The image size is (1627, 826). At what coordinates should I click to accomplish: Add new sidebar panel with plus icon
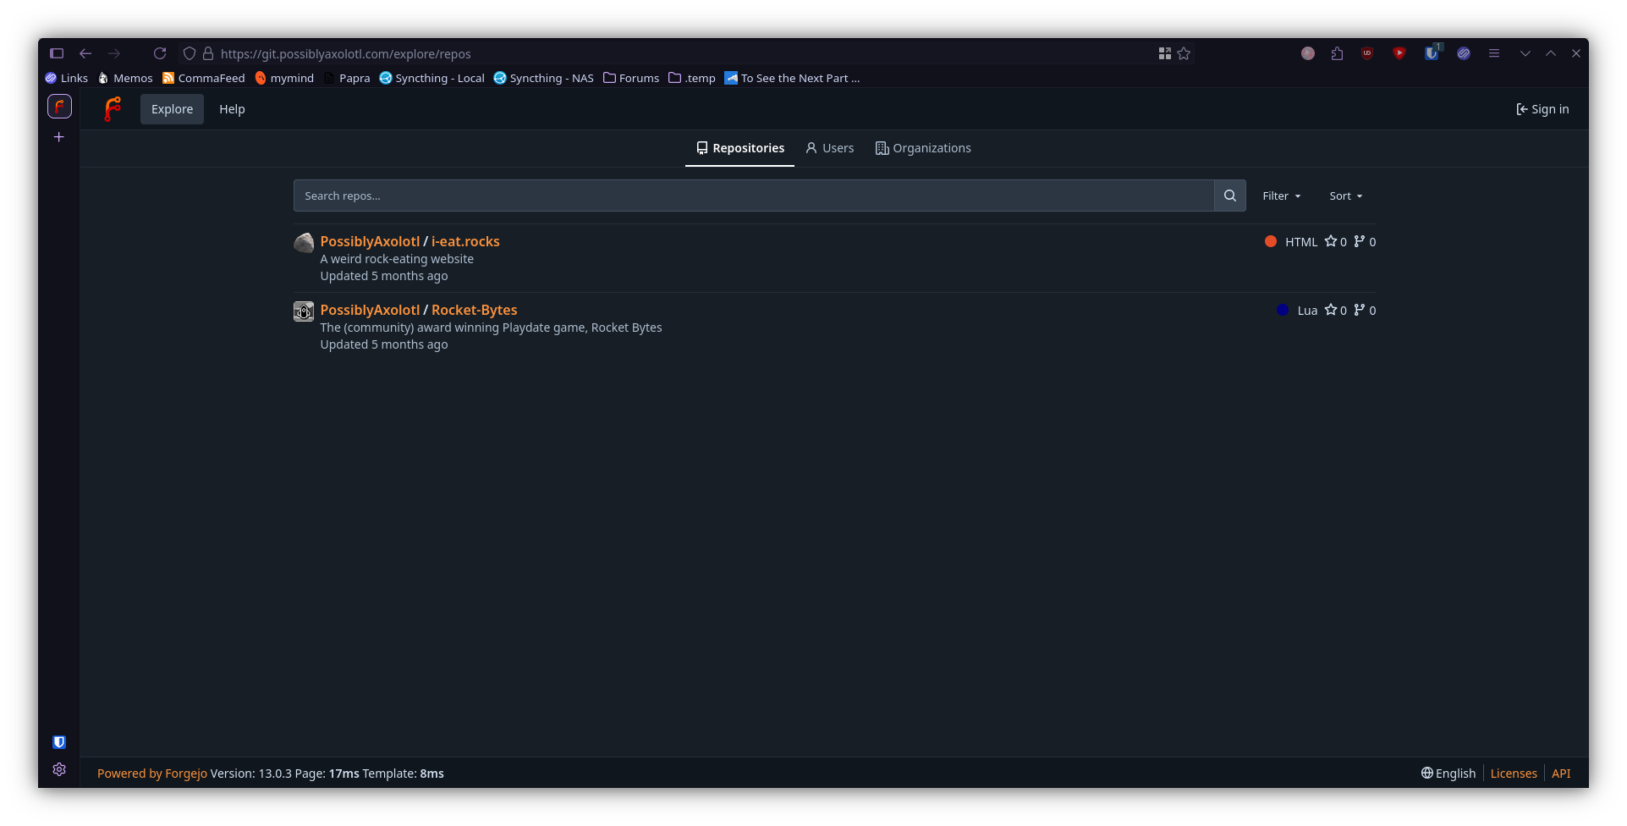click(x=59, y=137)
